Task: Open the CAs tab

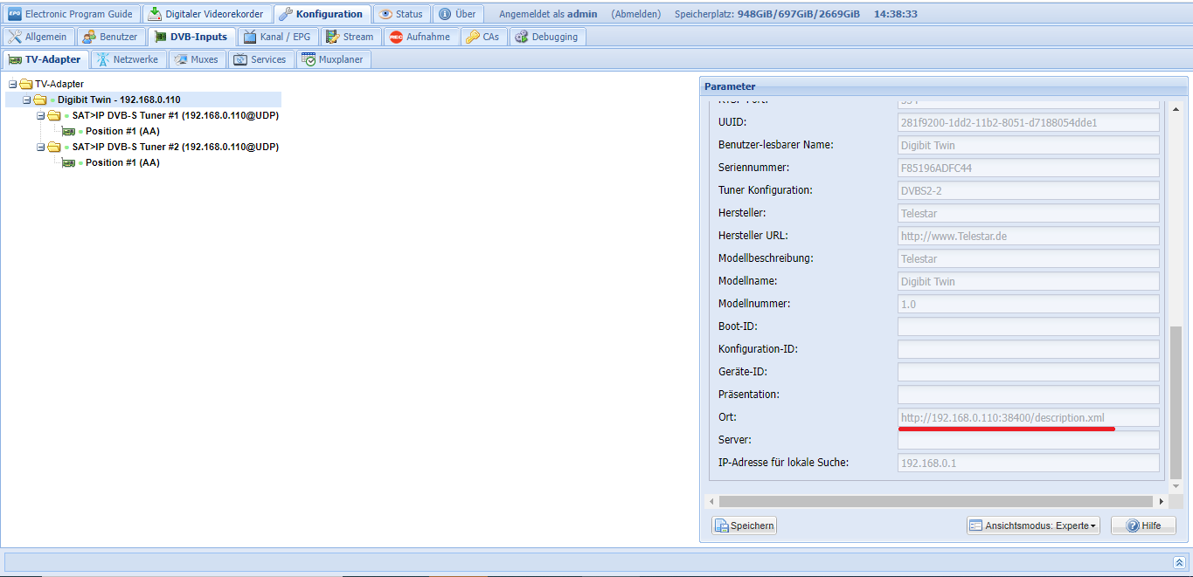Action: (x=482, y=37)
